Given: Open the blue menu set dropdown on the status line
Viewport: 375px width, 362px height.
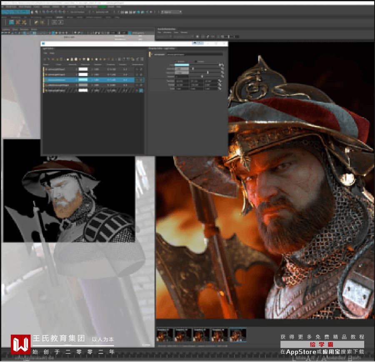Looking at the screenshot, I should [x=15, y=12].
